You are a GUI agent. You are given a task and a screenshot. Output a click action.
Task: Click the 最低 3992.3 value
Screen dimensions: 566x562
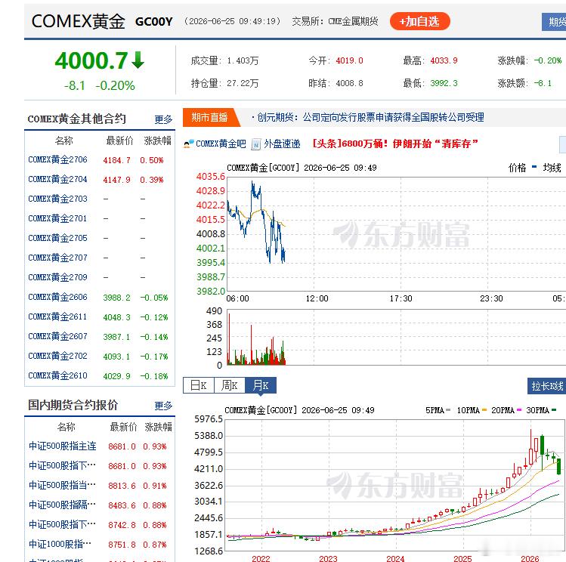tap(444, 83)
